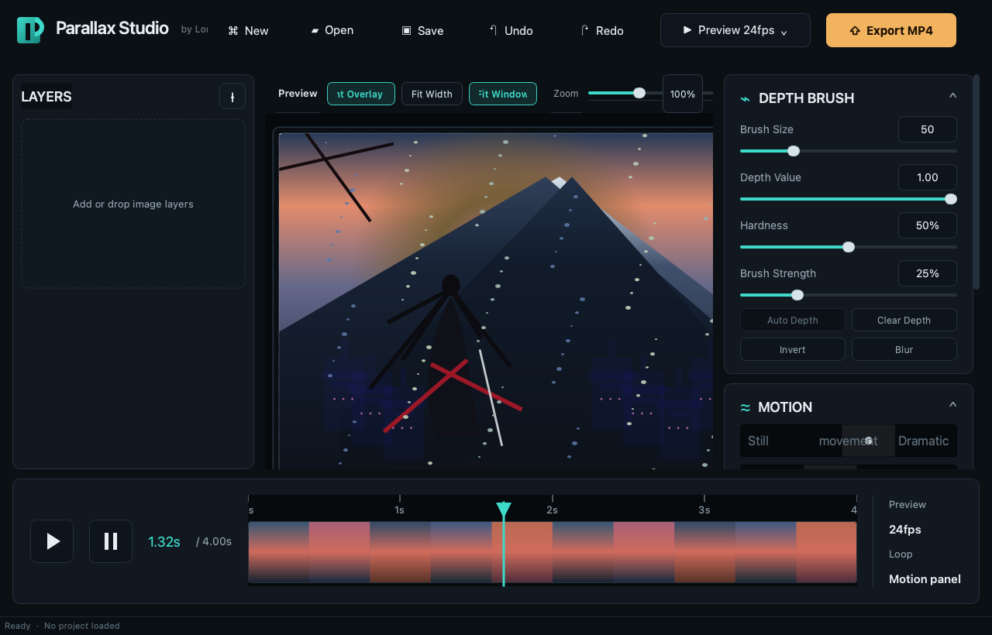Click the Undo arrow icon

(x=493, y=30)
